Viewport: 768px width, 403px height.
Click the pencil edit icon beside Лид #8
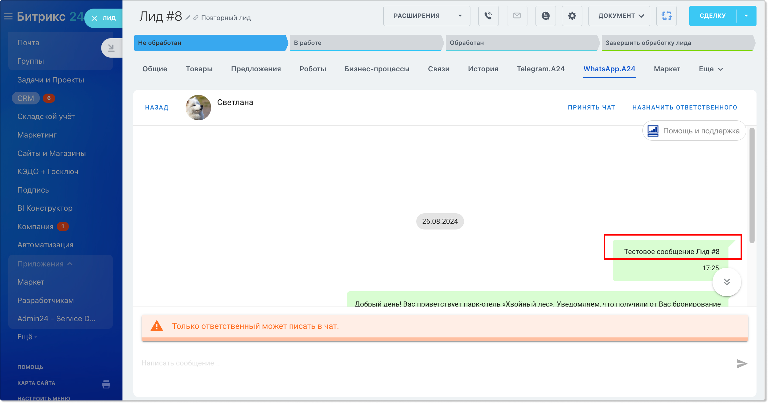tap(188, 18)
